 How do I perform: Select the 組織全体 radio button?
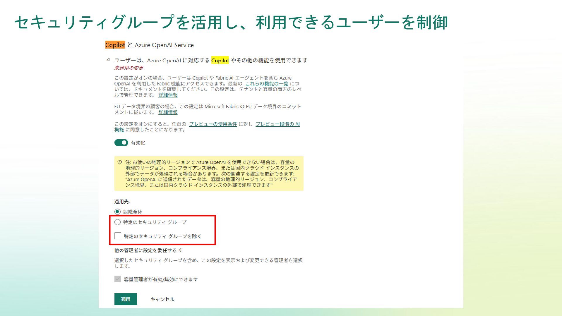(117, 212)
